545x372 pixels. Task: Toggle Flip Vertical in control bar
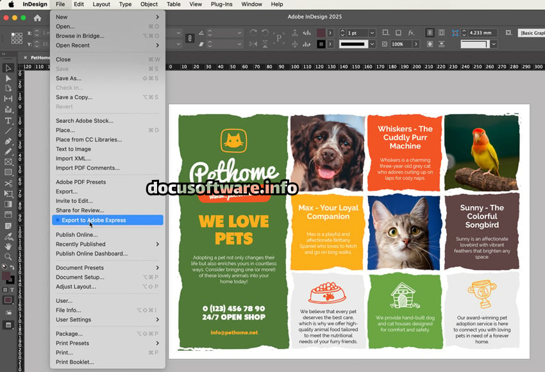[x=265, y=44]
